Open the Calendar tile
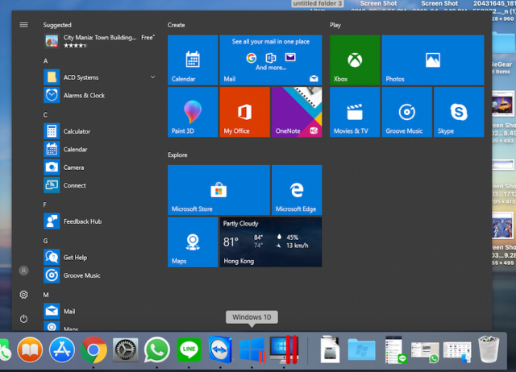 click(x=193, y=60)
